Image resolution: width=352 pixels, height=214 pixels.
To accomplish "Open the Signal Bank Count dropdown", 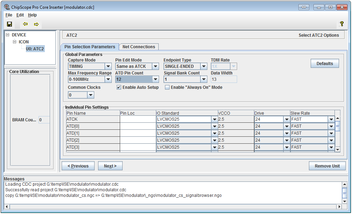I will pos(203,79).
